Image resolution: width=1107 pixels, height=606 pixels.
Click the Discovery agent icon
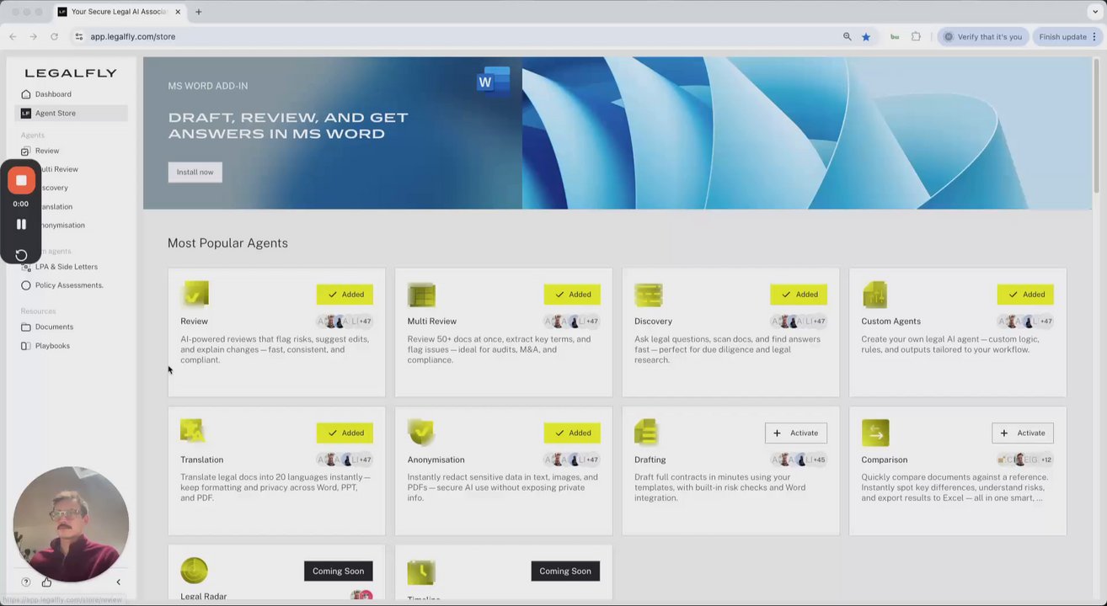[649, 295]
